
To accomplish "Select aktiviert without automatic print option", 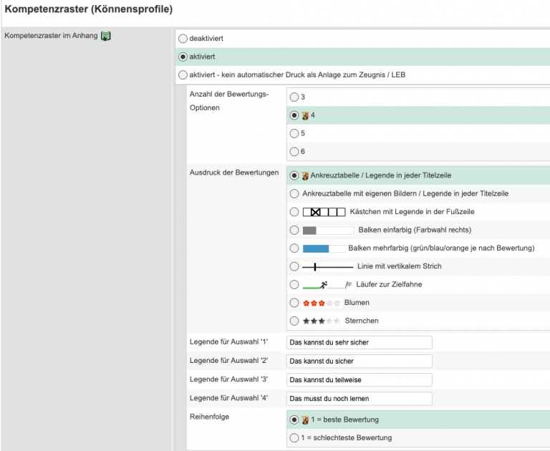I will (183, 75).
